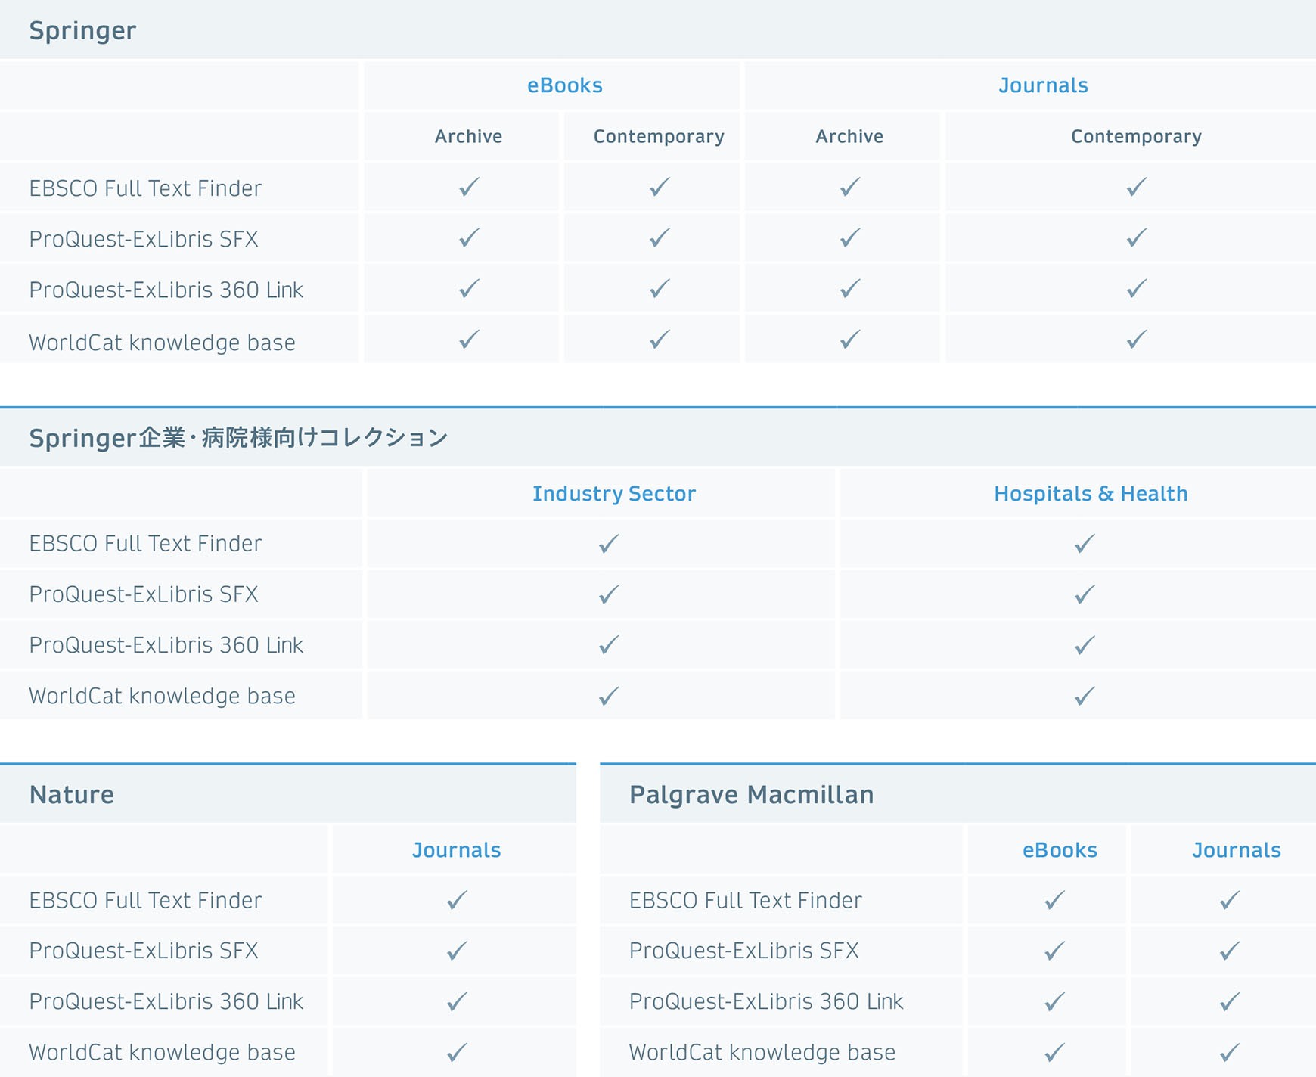1316x1077 pixels.
Task: Click WorldCat knowledge base in corporate collection table
Action: pyautogui.click(x=162, y=696)
